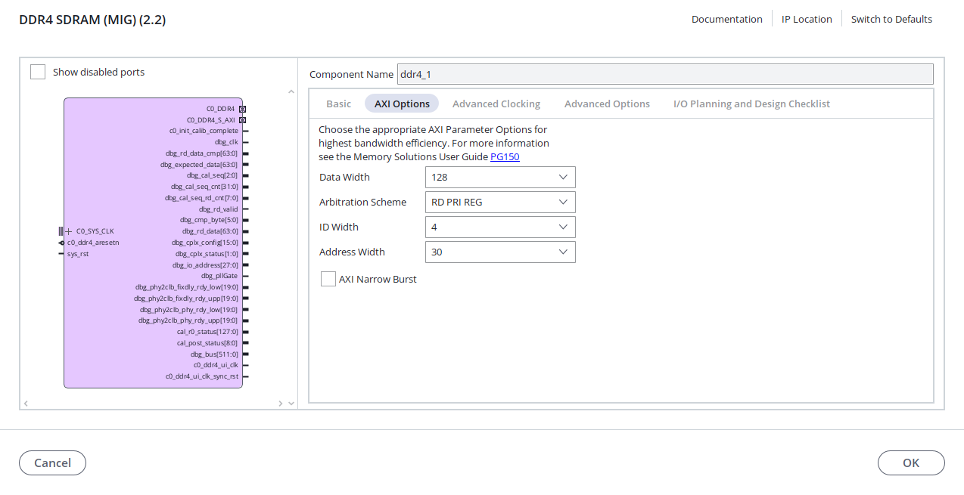Select the dbg_pllGate port label

tap(219, 276)
